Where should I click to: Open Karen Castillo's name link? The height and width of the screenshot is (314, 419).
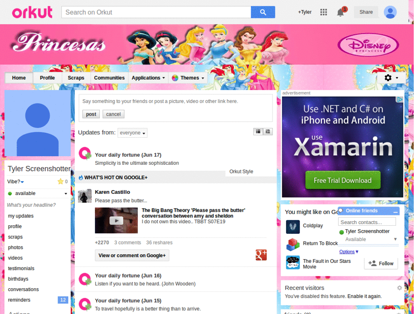click(113, 192)
